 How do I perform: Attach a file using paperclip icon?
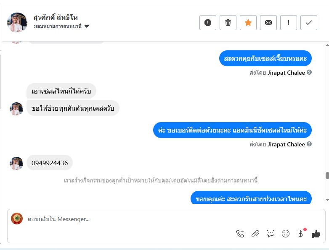[255, 234]
